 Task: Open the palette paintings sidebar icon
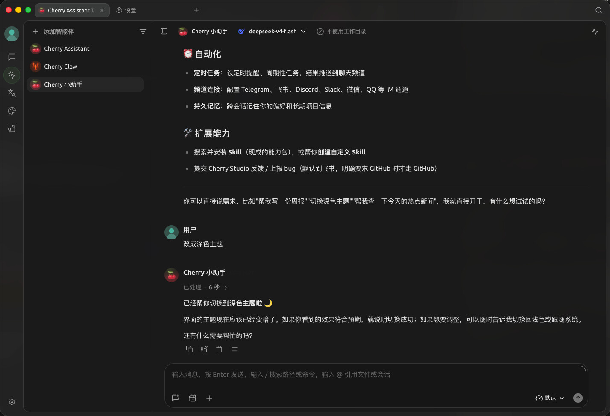pyautogui.click(x=12, y=111)
